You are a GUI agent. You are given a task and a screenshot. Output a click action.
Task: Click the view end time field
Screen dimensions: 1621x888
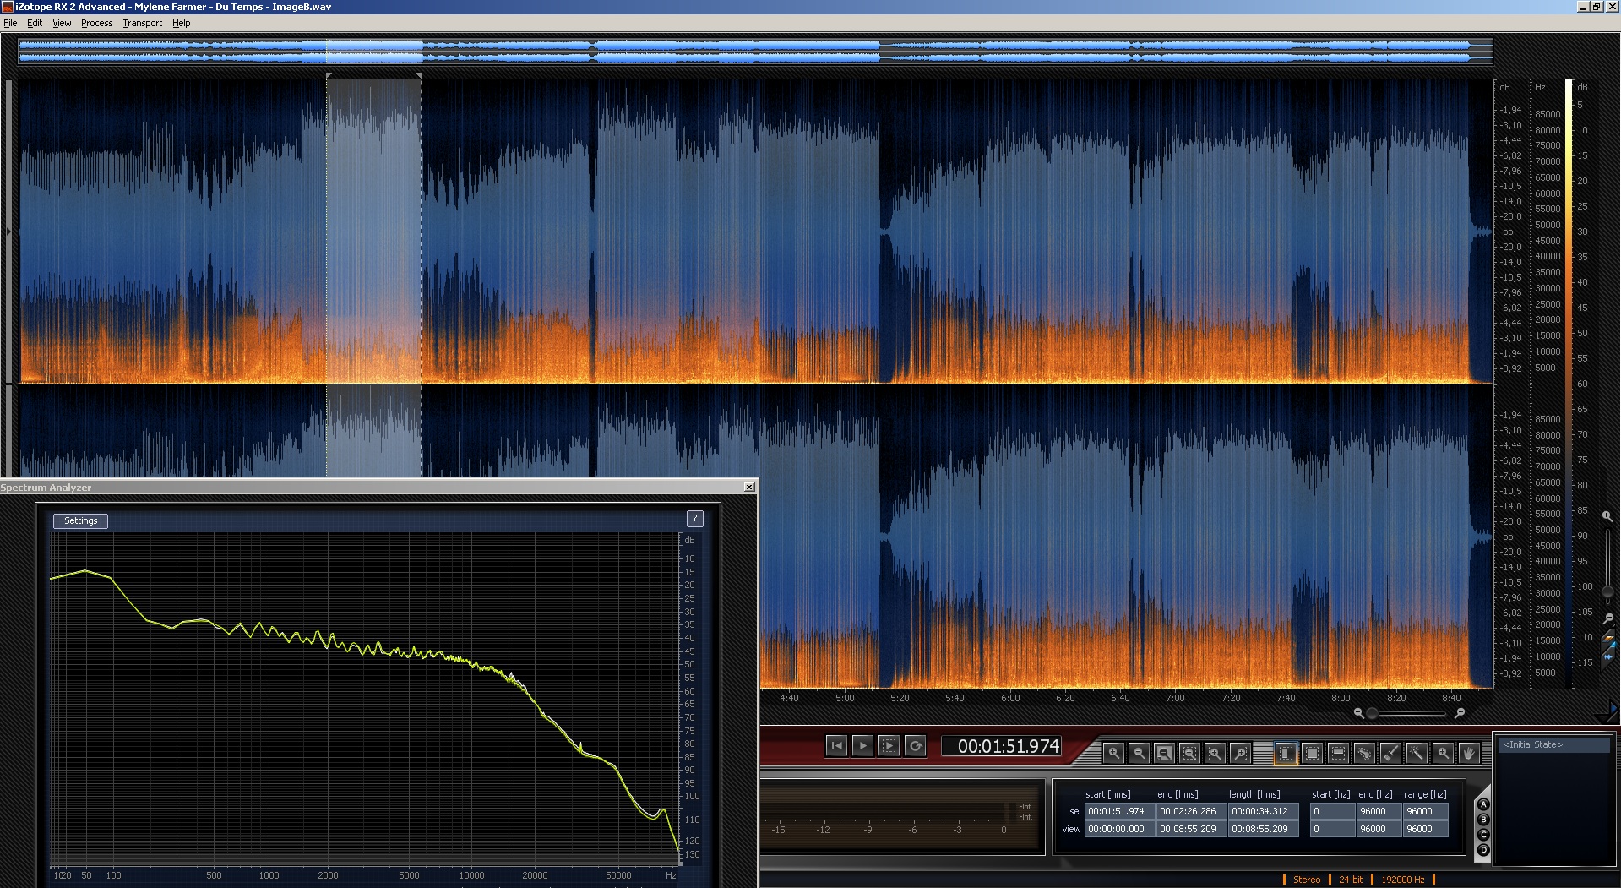tap(1190, 829)
